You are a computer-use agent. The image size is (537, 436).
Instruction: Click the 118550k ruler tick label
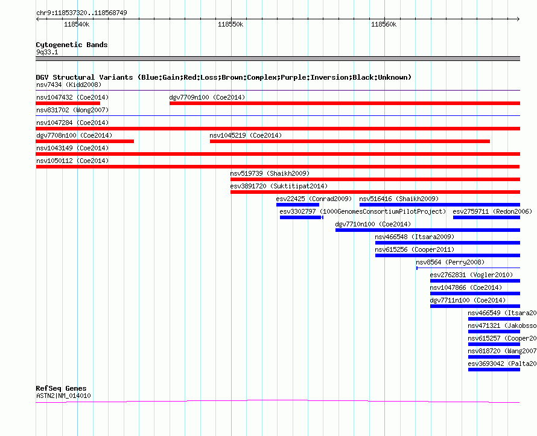tap(230, 24)
